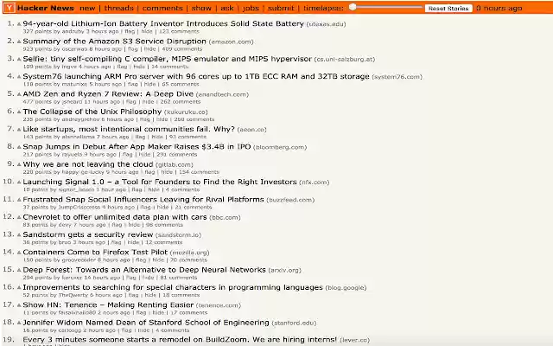
Task: Open user groovecoder's profile
Action: pyautogui.click(x=79, y=260)
